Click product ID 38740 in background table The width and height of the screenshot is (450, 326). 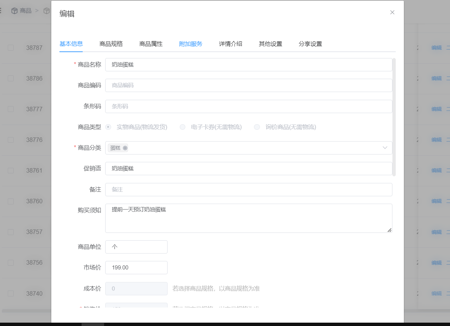pos(34,293)
